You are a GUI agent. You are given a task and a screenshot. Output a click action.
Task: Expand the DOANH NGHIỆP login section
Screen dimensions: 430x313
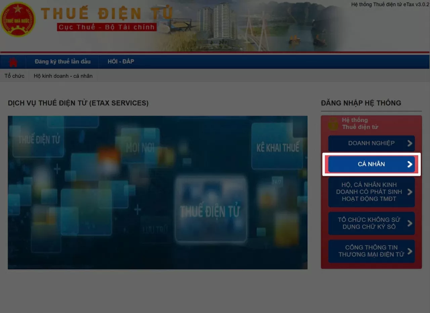coord(371,143)
